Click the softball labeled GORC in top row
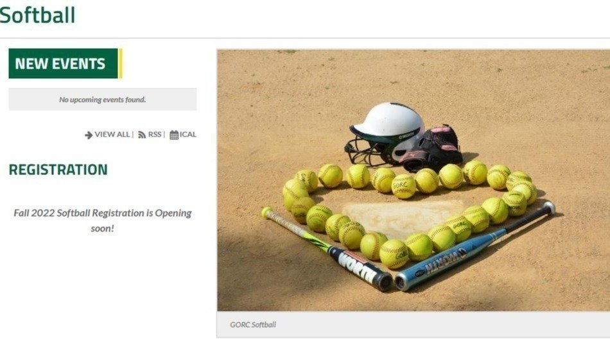Image resolution: width=610 pixels, height=343 pixels. [403, 187]
